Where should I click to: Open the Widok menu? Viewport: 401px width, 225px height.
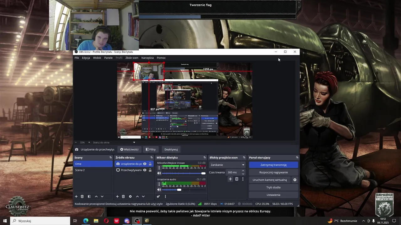[97, 58]
